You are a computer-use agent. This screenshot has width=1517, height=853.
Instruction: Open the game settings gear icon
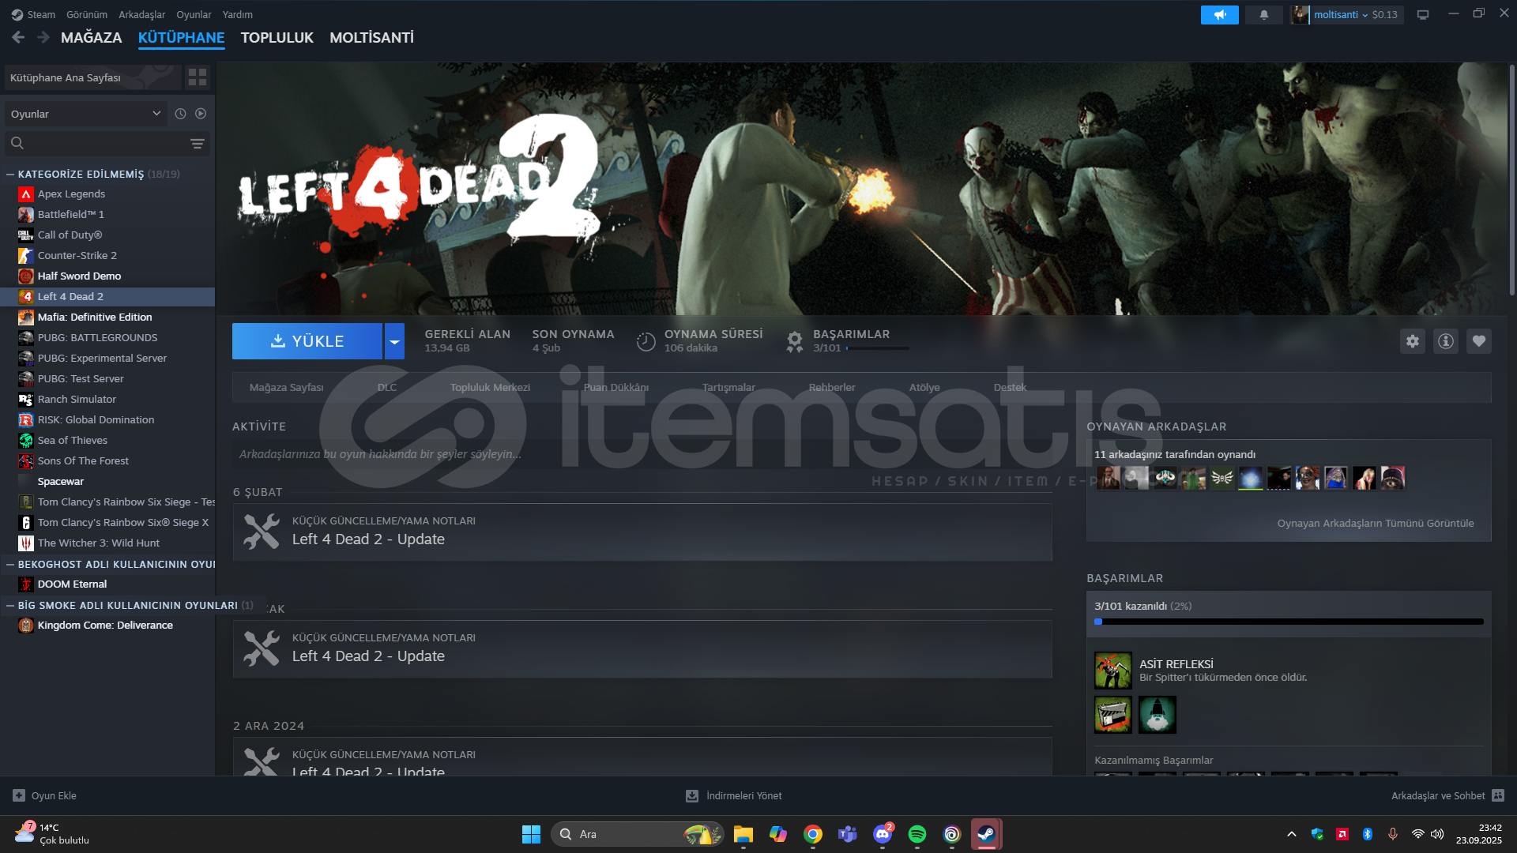click(1413, 341)
